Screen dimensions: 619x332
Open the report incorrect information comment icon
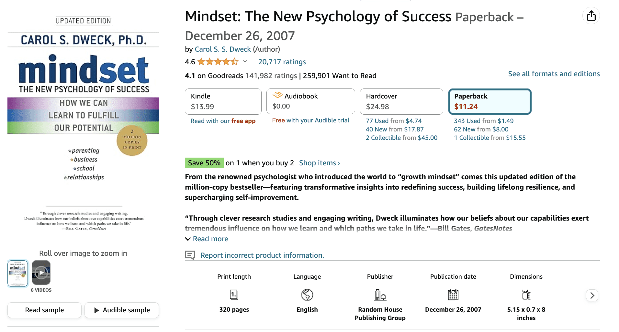point(190,255)
